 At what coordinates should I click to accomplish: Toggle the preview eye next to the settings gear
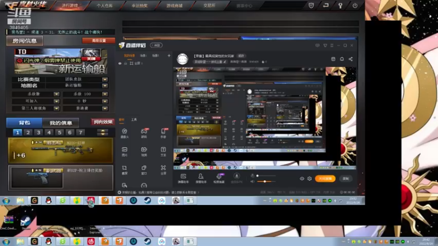click(x=302, y=179)
